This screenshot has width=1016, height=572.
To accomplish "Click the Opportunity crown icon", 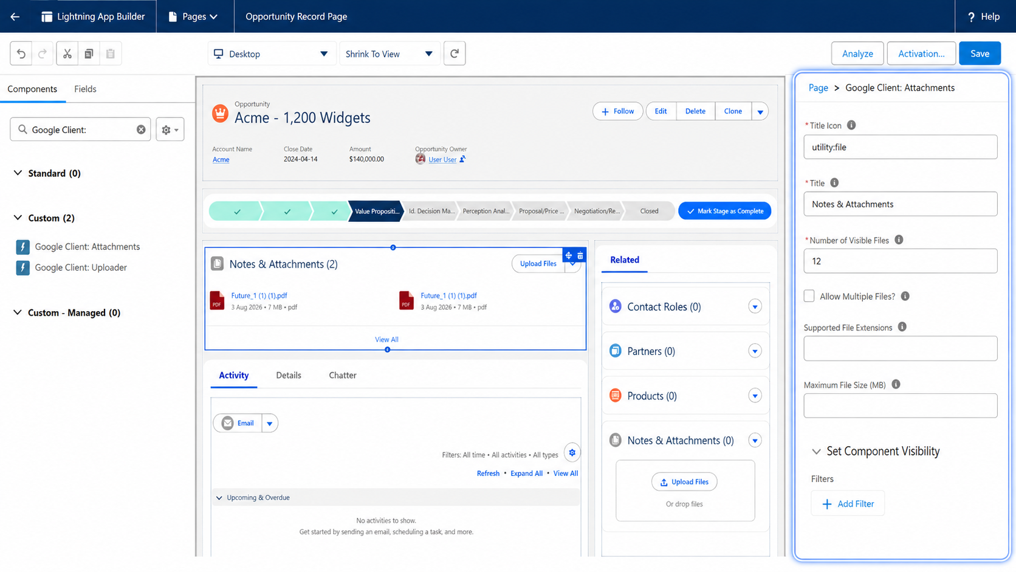I will [x=220, y=113].
